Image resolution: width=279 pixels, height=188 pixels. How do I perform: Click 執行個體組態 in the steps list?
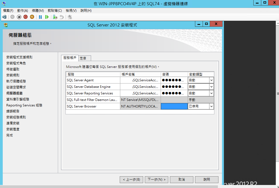tap(16, 81)
